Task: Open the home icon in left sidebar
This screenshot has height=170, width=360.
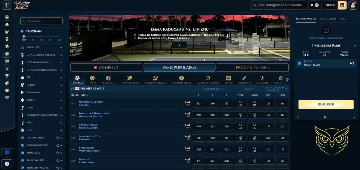Action: 7,24
